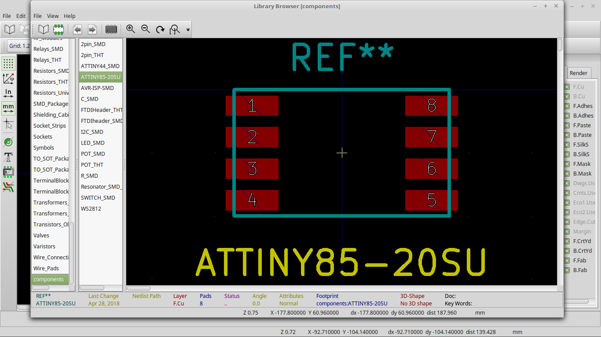Toggle cursor shape in background editor

pos(8,124)
